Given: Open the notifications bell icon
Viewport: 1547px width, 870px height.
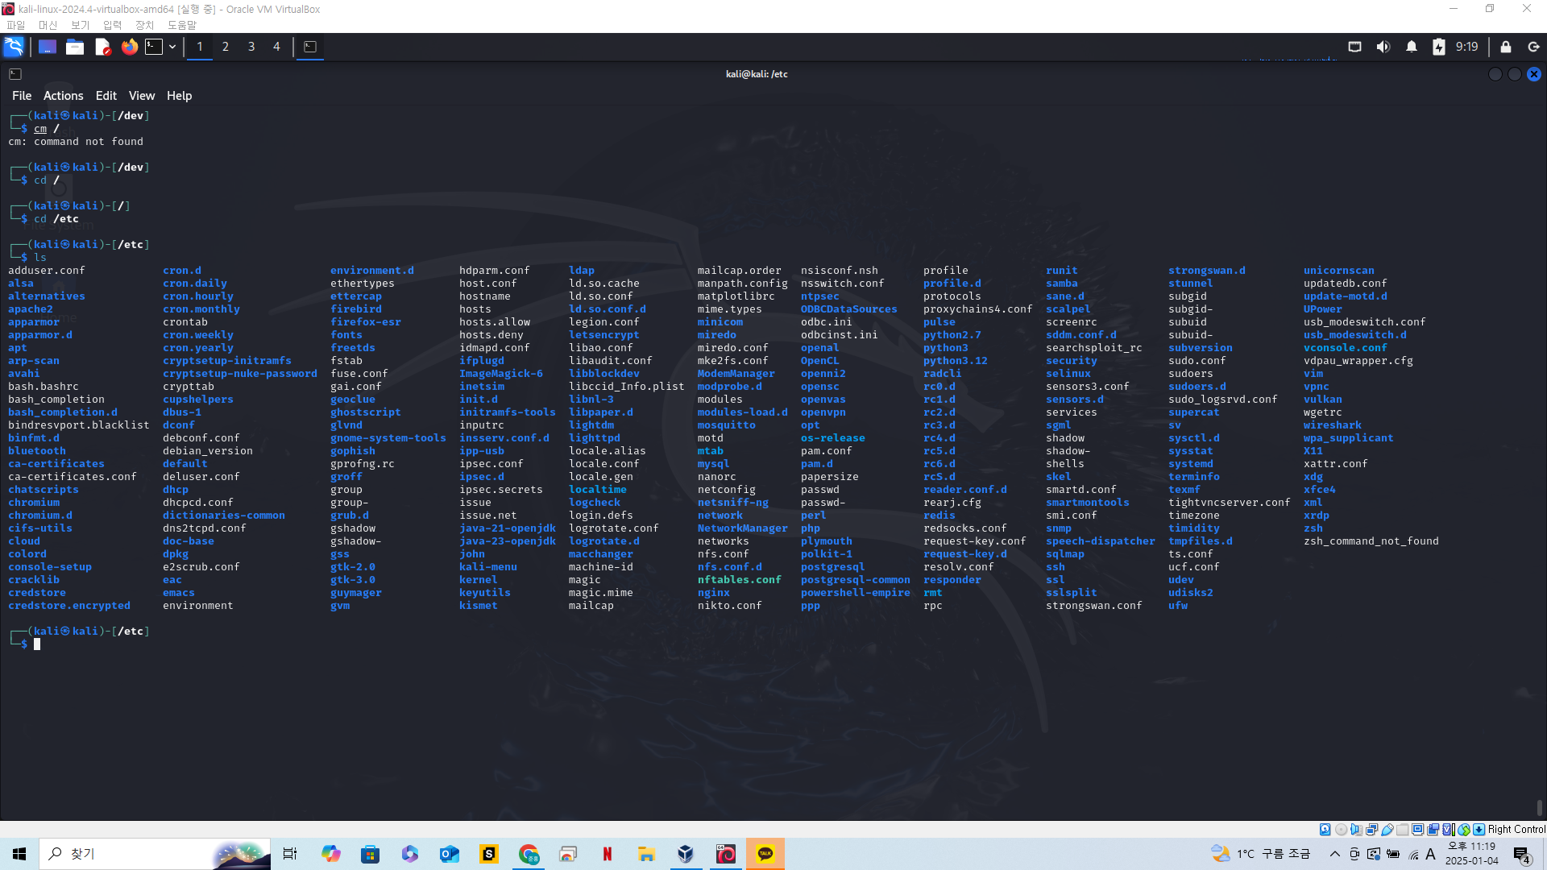Looking at the screenshot, I should pyautogui.click(x=1411, y=47).
